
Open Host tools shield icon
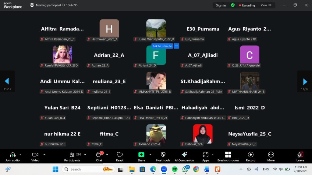click(x=163, y=157)
